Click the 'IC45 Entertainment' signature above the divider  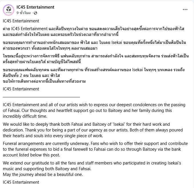pyautogui.click(x=21, y=89)
